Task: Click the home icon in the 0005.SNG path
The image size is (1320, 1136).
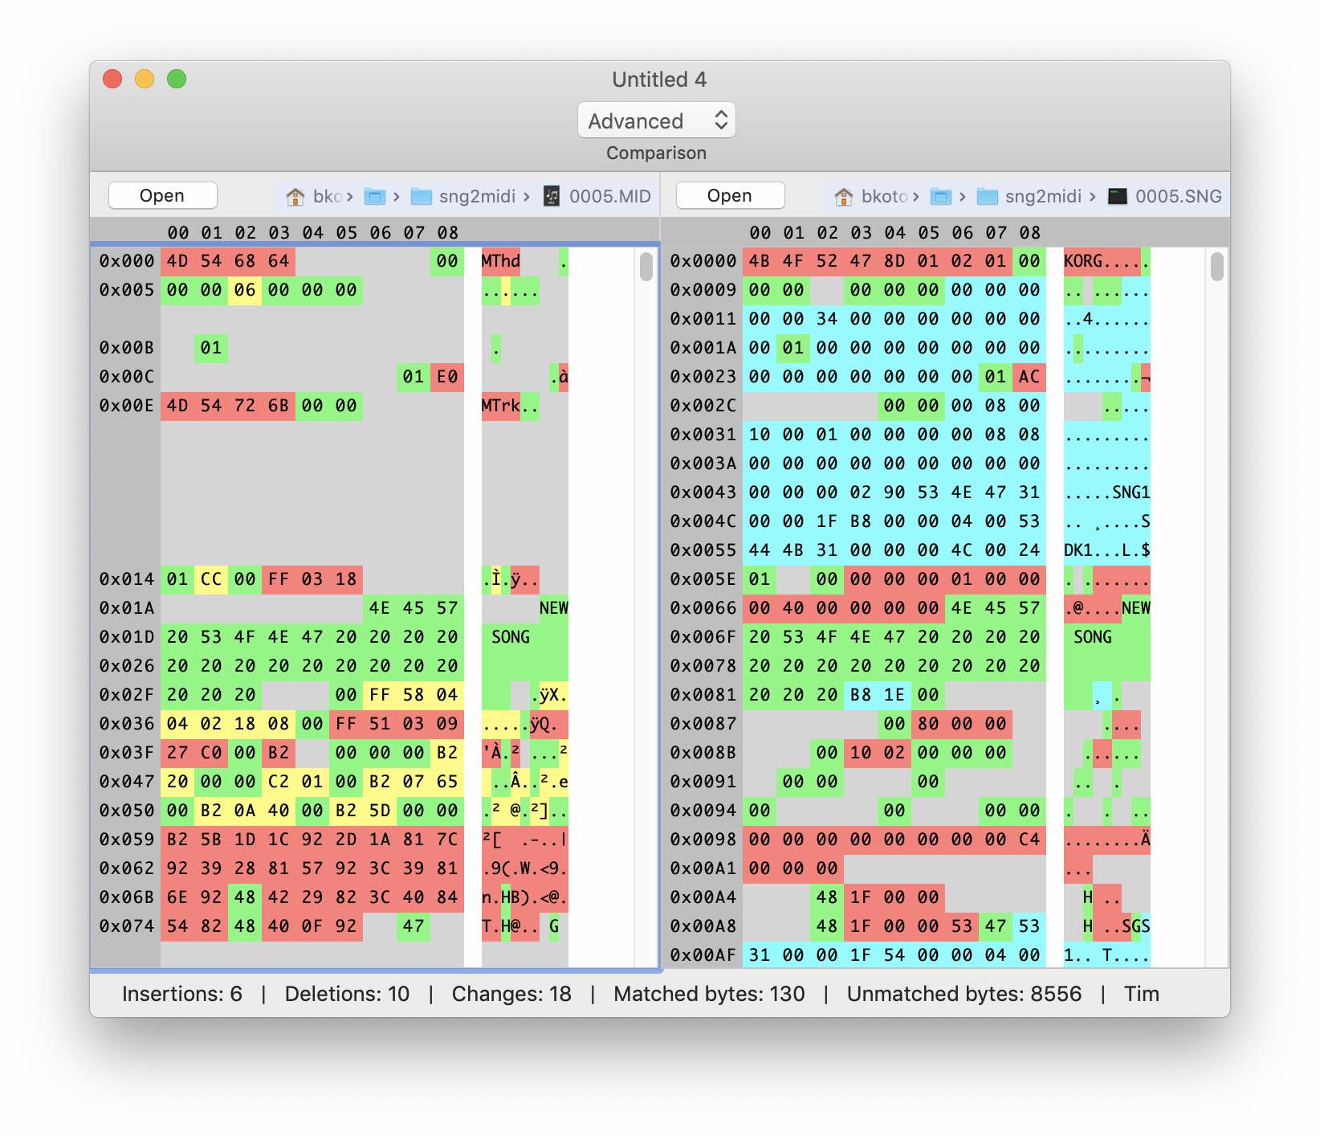Action: (844, 196)
